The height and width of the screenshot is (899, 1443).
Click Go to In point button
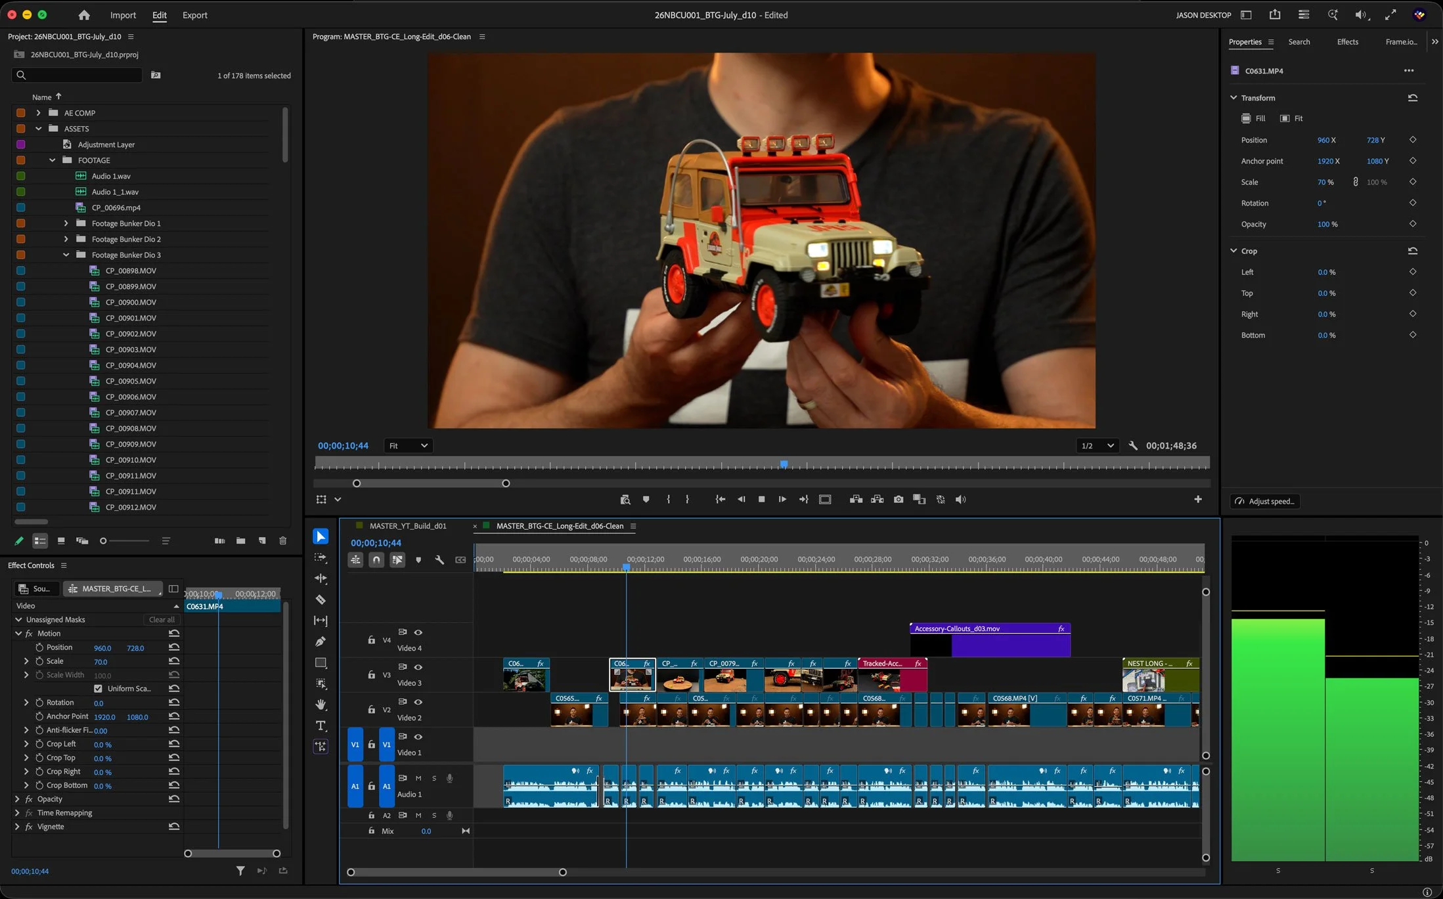(721, 500)
